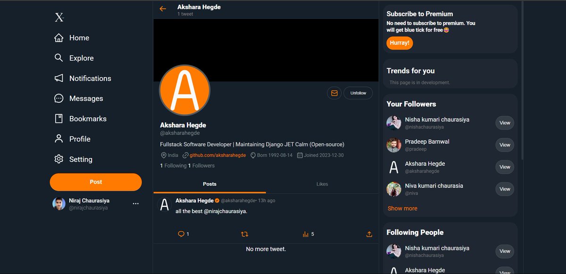The image size is (566, 274).
Task: Switch to the Likes tab
Action: point(322,184)
